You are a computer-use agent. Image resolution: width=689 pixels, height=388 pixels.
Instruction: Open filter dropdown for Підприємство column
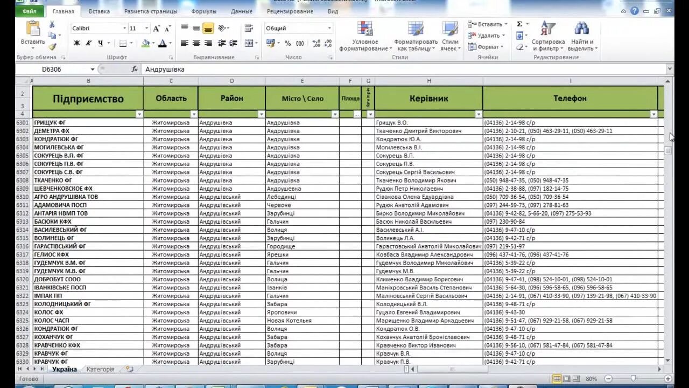tap(139, 114)
